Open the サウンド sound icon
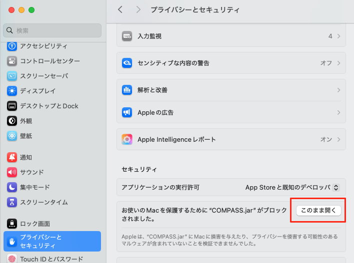Image resolution: width=354 pixels, height=263 pixels. click(12, 172)
